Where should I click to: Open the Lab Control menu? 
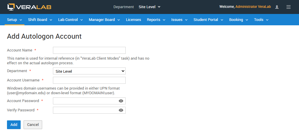coord(70,20)
